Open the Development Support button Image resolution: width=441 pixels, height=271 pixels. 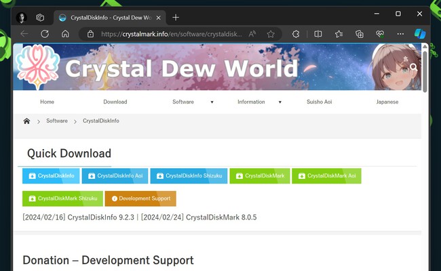(x=140, y=199)
